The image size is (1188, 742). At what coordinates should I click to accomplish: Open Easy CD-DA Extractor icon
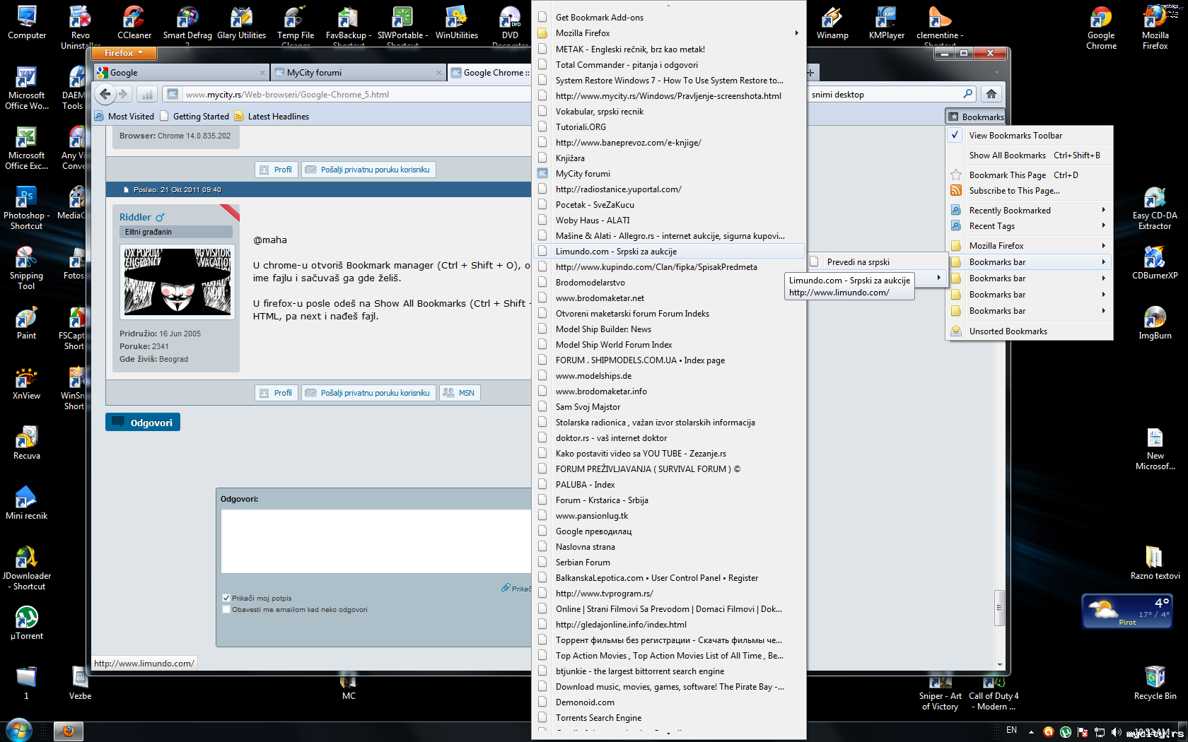[1155, 208]
